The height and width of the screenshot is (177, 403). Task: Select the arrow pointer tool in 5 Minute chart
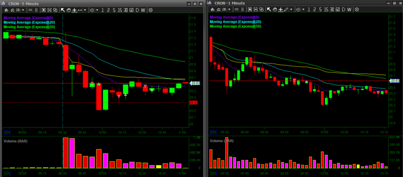click(x=62, y=9)
